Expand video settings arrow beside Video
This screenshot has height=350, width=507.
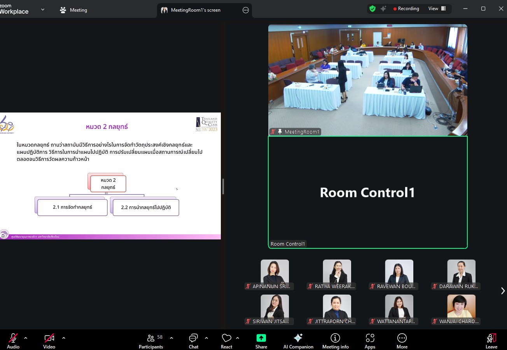coord(64,338)
